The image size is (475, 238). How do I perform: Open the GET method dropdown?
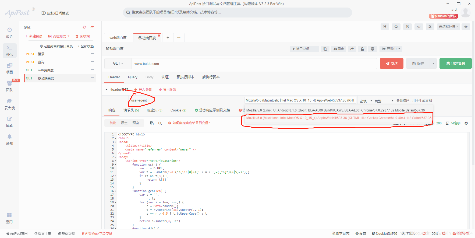(118, 64)
